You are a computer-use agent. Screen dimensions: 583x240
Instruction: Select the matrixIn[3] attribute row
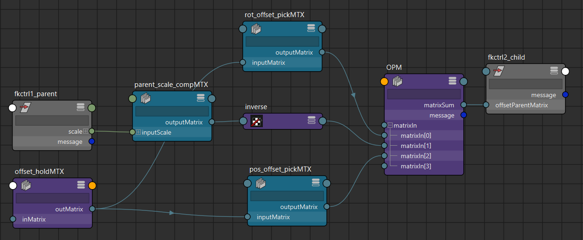(x=415, y=166)
